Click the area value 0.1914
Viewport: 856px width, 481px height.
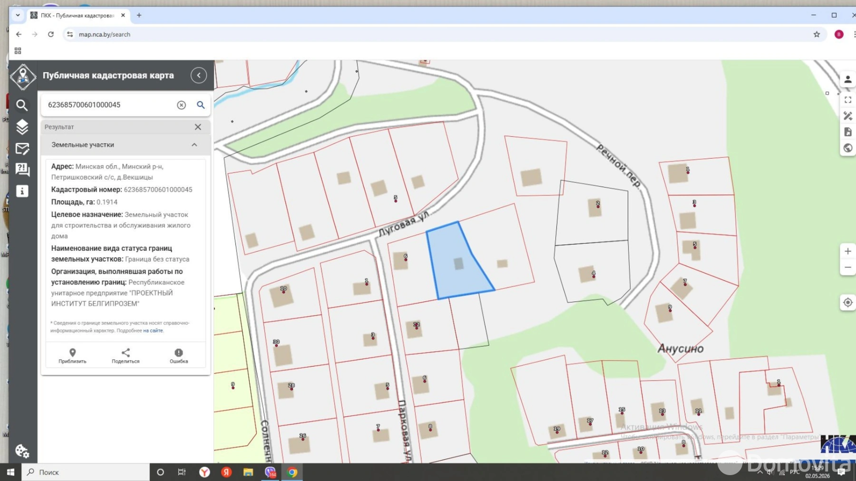107,202
